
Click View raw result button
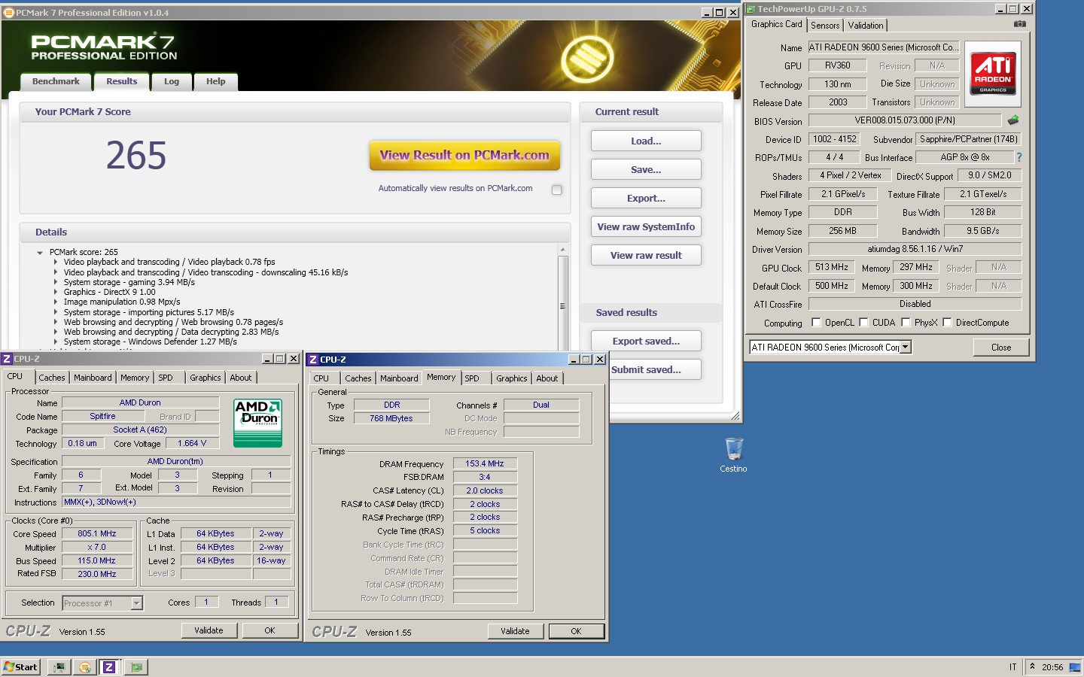[646, 255]
